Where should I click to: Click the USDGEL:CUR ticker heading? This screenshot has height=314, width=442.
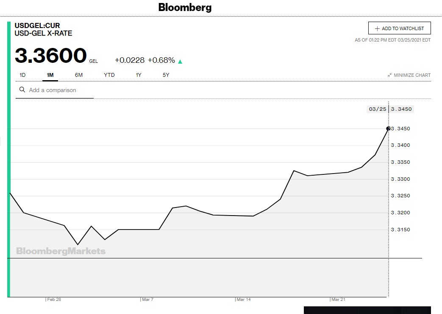37,25
